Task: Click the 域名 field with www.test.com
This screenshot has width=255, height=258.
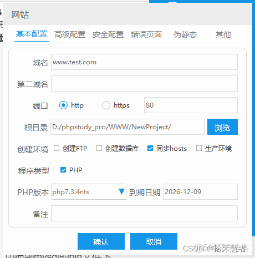Action: [x=144, y=62]
